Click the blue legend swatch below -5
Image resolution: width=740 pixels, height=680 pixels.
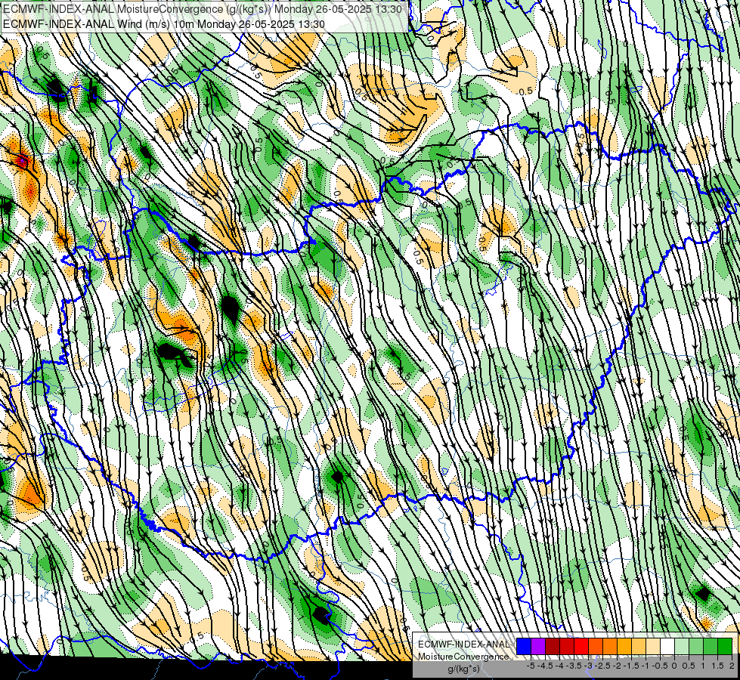[523, 646]
